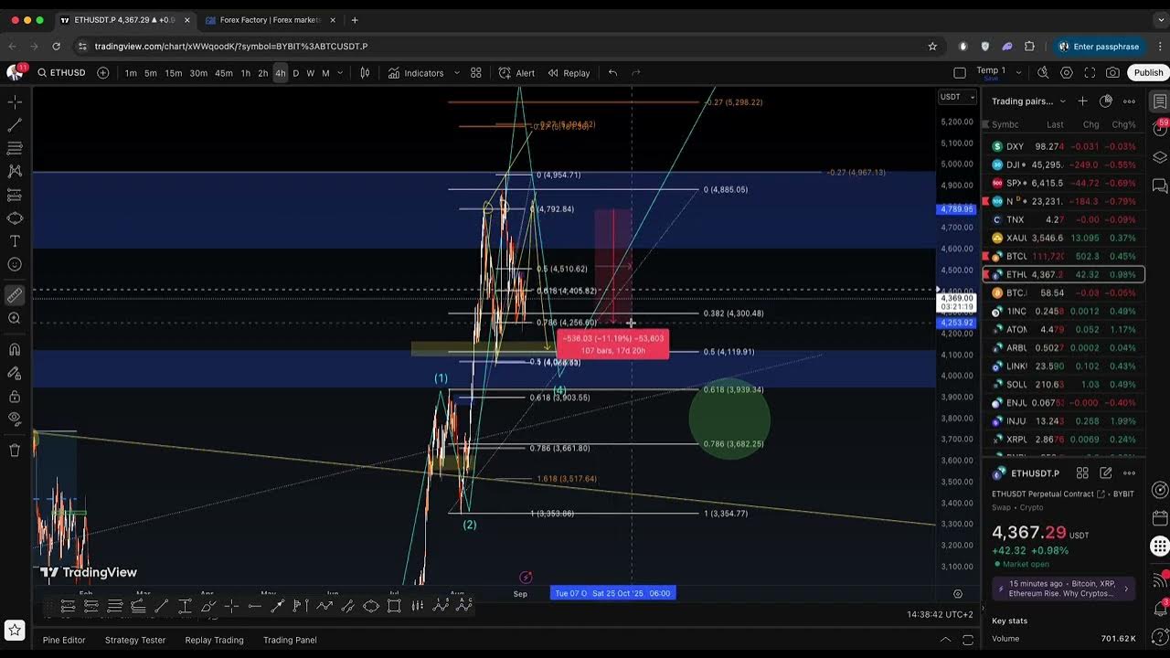Image resolution: width=1170 pixels, height=658 pixels.
Task: Toggle the magnet mode tool
Action: tap(15, 349)
